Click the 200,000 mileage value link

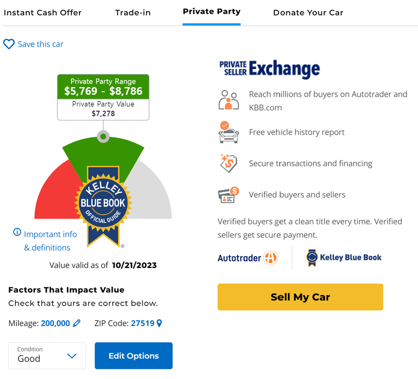tap(55, 323)
